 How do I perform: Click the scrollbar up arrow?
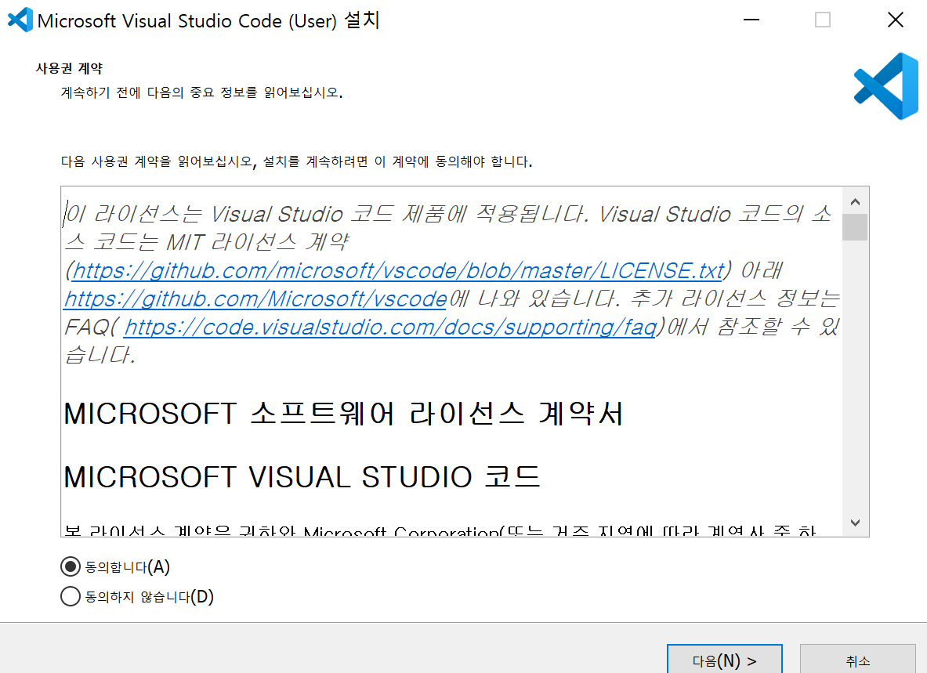click(856, 201)
